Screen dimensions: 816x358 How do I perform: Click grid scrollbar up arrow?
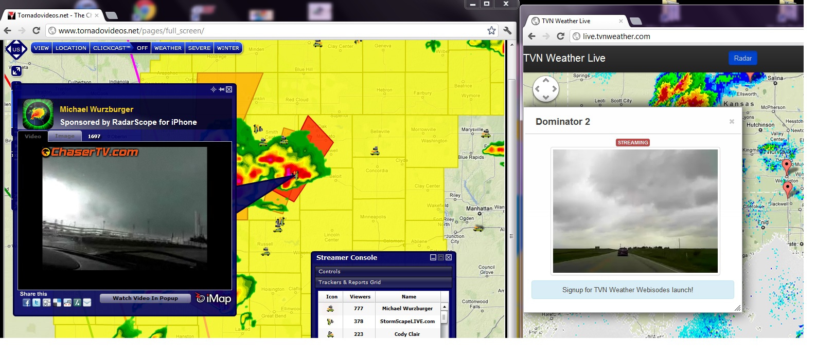pyautogui.click(x=444, y=307)
